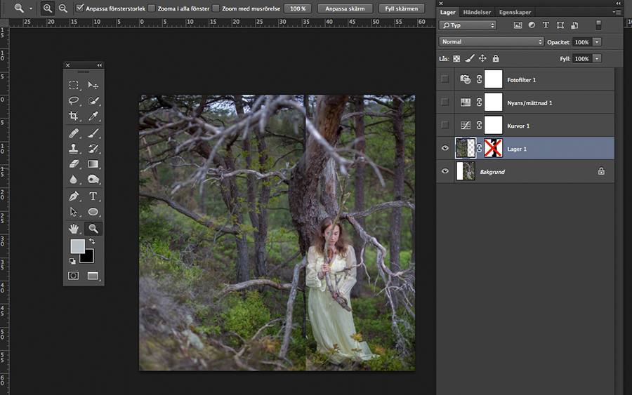The image size is (632, 395).
Task: Click the 'Anpassa skärm' button
Action: click(x=345, y=8)
